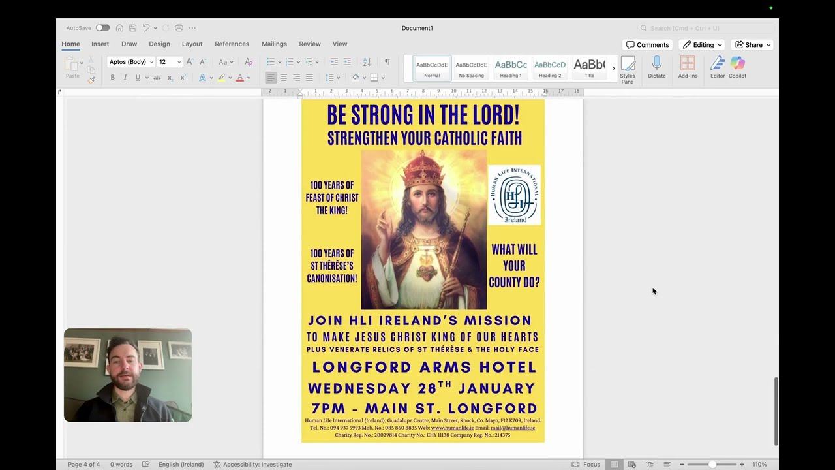The width and height of the screenshot is (835, 470).
Task: Apply superscript formatting
Action: tap(183, 78)
